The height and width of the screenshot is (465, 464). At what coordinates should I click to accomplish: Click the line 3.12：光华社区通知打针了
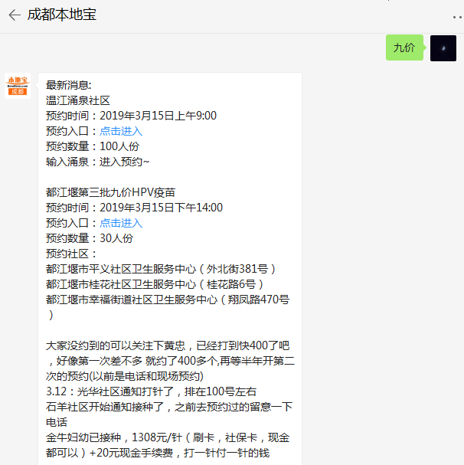151,391
